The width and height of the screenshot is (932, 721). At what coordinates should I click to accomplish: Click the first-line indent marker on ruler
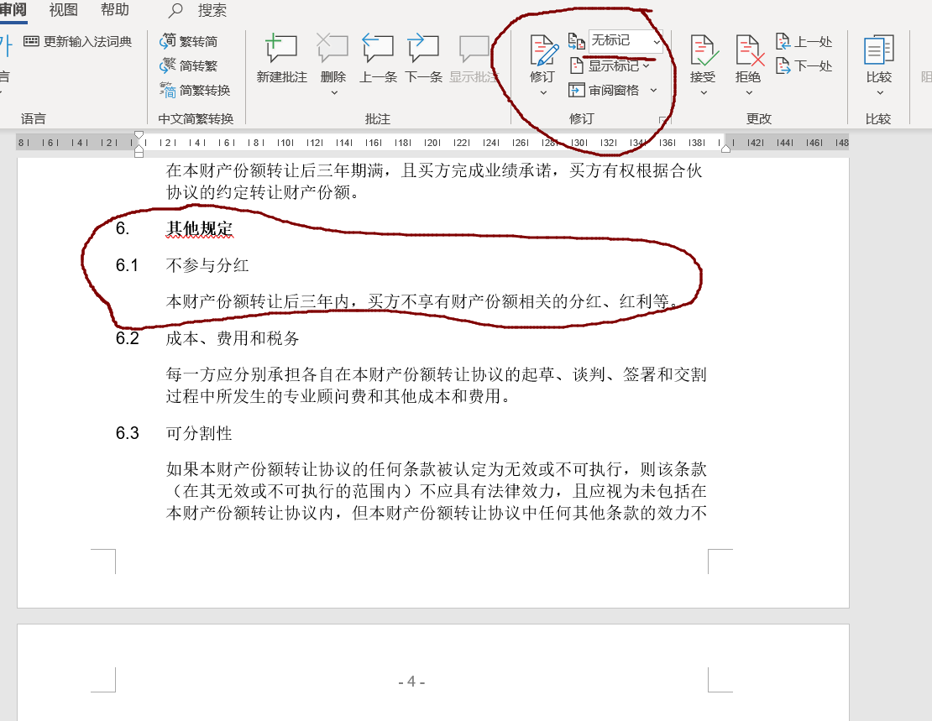(139, 136)
